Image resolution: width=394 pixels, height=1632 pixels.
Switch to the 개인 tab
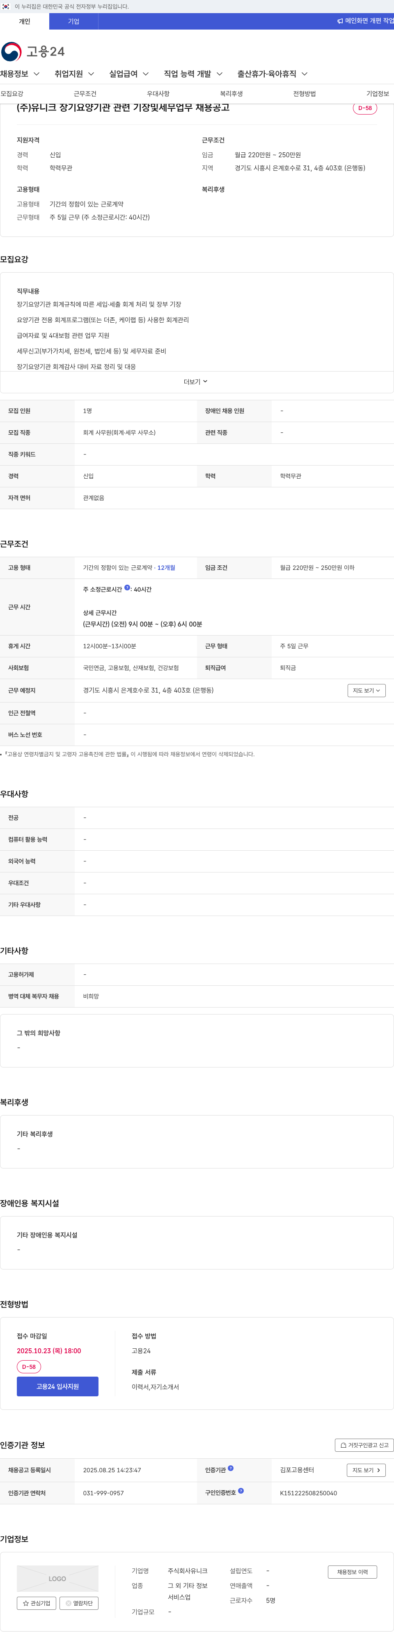25,21
